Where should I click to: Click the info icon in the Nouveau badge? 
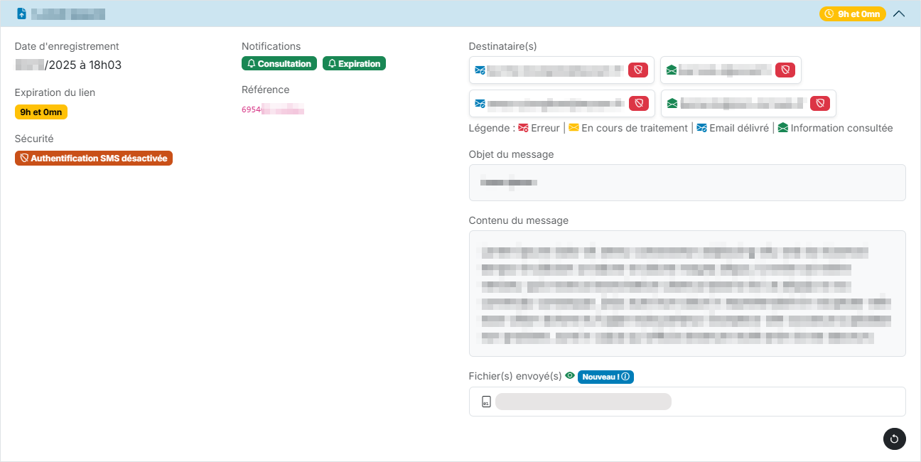pyautogui.click(x=625, y=377)
